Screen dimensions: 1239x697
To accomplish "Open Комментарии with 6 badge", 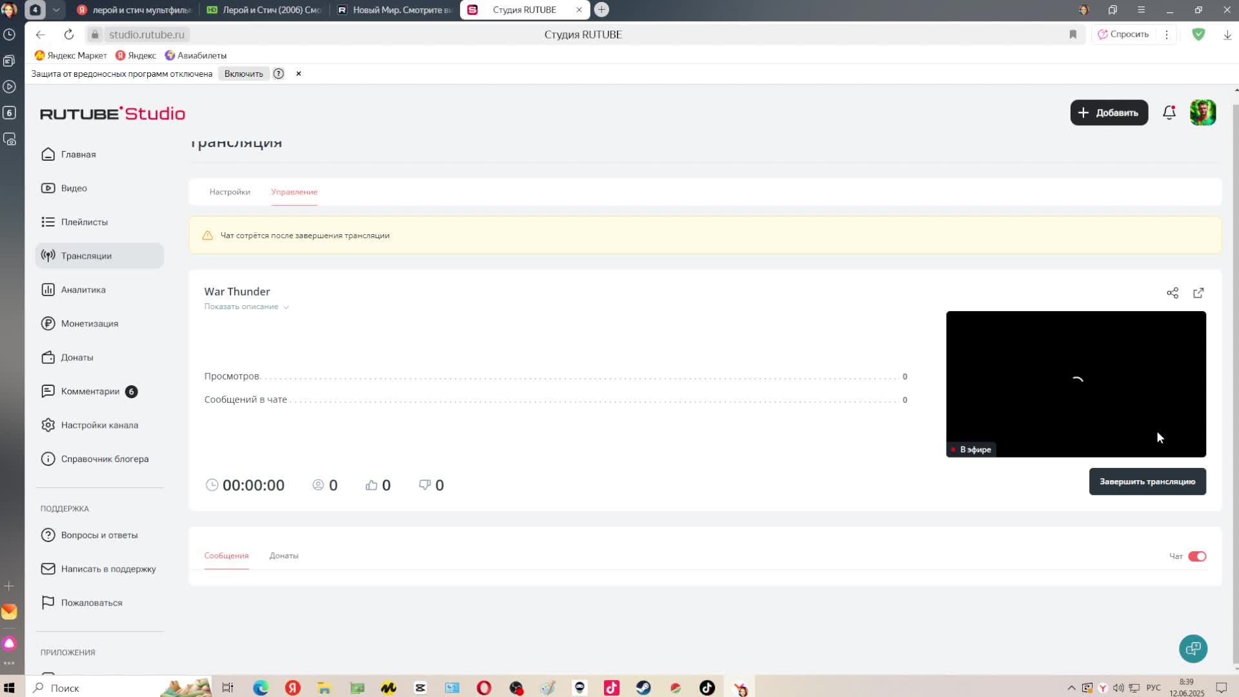I will [90, 392].
